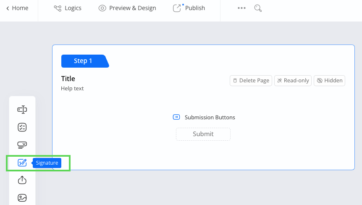Add a text input field element
The image size is (362, 205).
pyautogui.click(x=22, y=110)
